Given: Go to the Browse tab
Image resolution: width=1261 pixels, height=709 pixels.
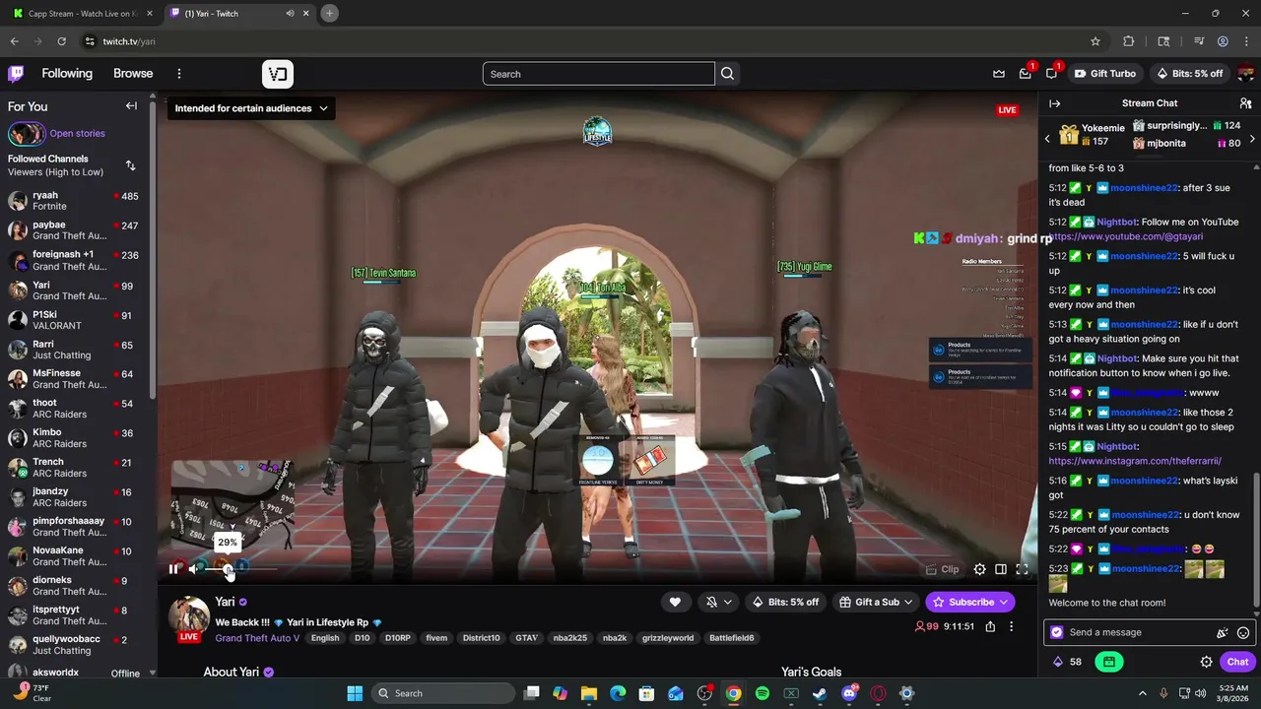Looking at the screenshot, I should [x=133, y=74].
